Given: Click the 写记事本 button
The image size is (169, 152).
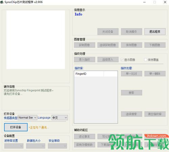Looking at the screenshot, I should click(108, 136).
